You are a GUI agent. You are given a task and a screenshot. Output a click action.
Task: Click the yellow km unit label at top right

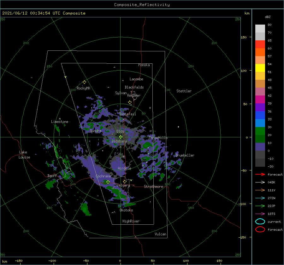pyautogui.click(x=247, y=13)
